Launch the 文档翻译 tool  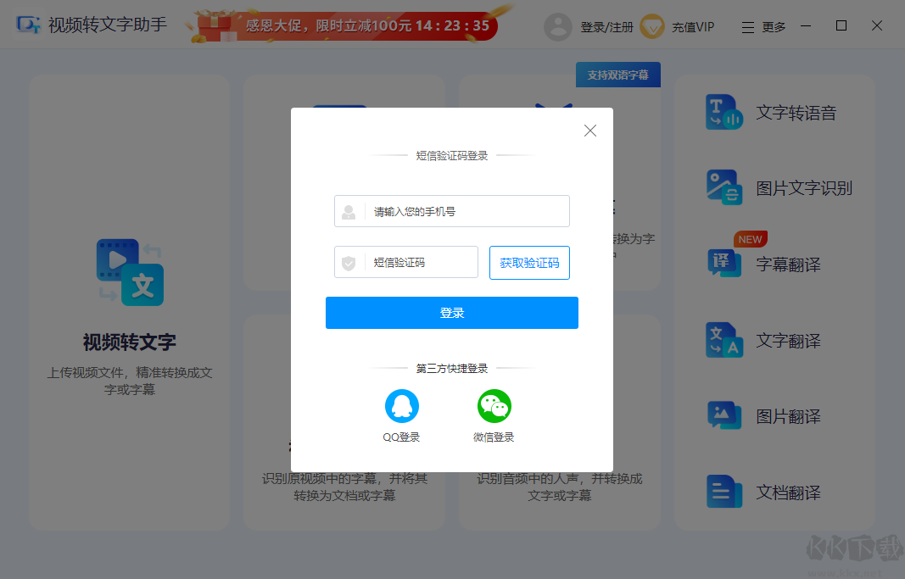coord(786,491)
